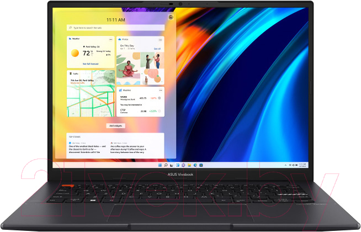
Task: Select the CTSP stock row
Action: 140,111
